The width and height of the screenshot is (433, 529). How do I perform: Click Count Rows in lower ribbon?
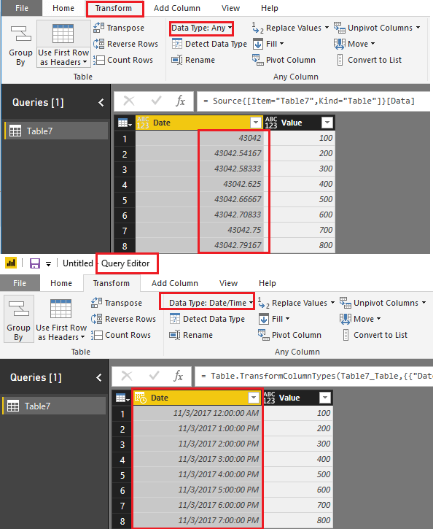(x=121, y=335)
